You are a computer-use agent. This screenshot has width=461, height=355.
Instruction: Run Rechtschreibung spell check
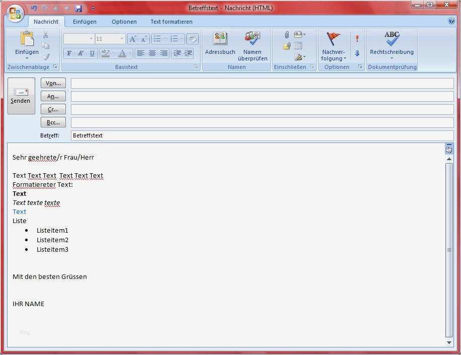click(x=392, y=43)
